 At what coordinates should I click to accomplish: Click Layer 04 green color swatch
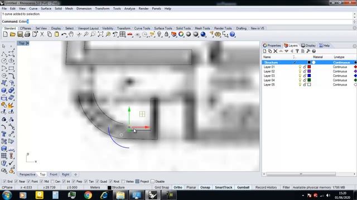coord(309,80)
